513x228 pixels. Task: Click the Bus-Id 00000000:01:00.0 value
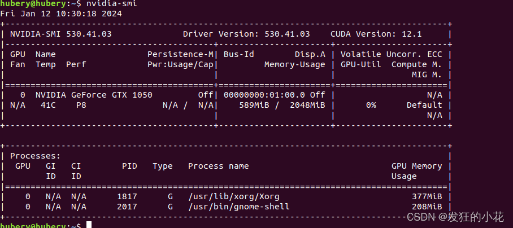click(x=264, y=95)
